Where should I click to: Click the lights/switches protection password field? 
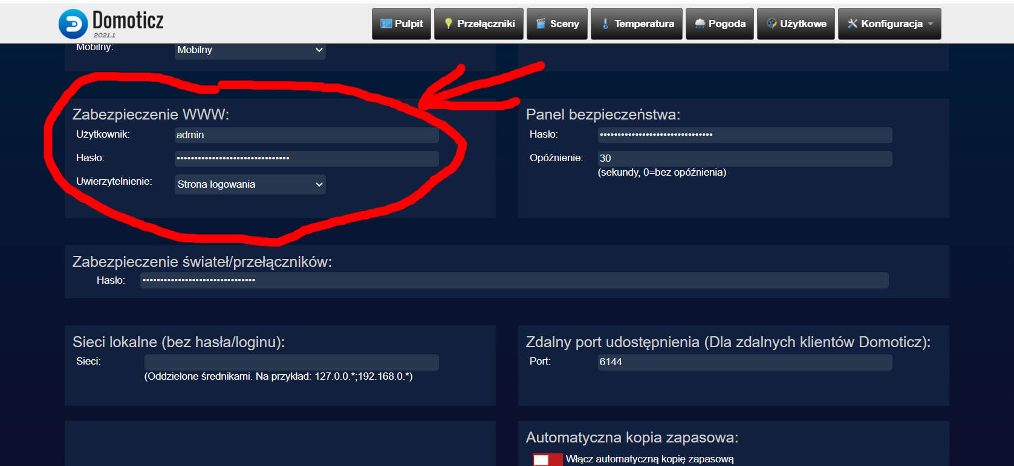(515, 280)
